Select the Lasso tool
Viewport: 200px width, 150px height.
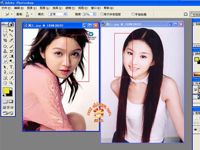click(x=5, y=35)
